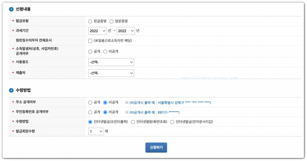Select 공개 for 소득발생처 공개여부
307x161 pixels.
pyautogui.click(x=90, y=52)
